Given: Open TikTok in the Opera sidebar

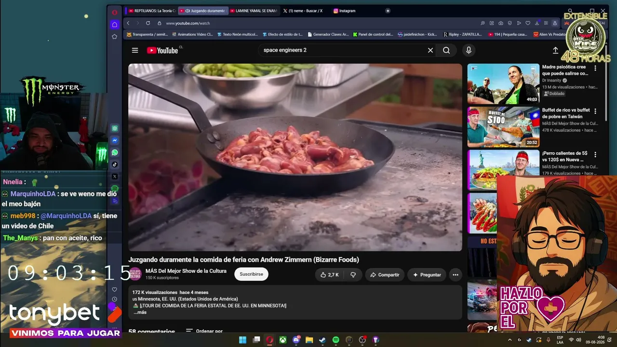Looking at the screenshot, I should (x=115, y=164).
